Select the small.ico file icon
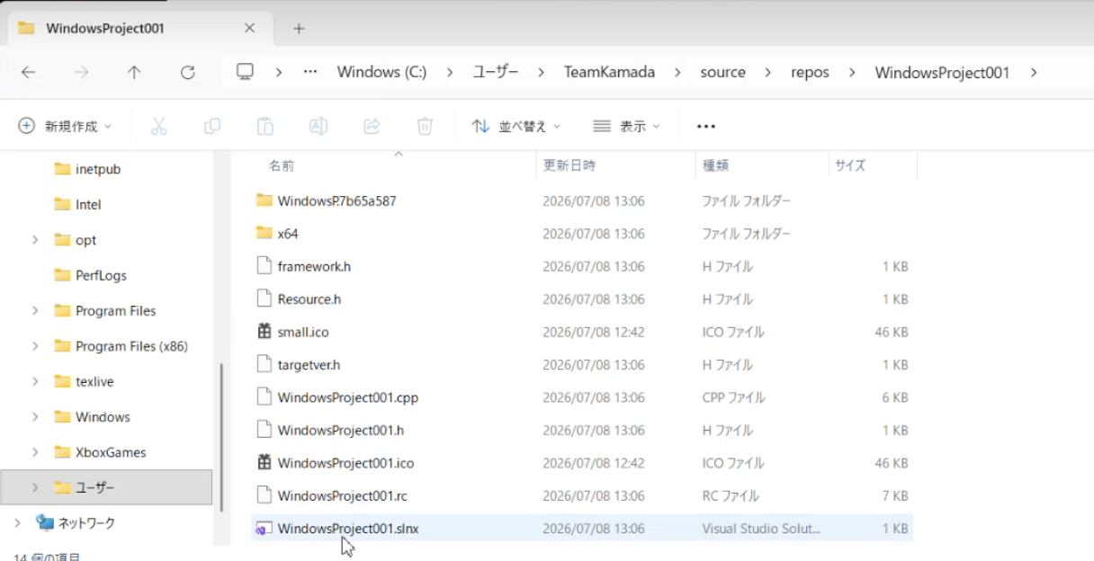 click(264, 332)
